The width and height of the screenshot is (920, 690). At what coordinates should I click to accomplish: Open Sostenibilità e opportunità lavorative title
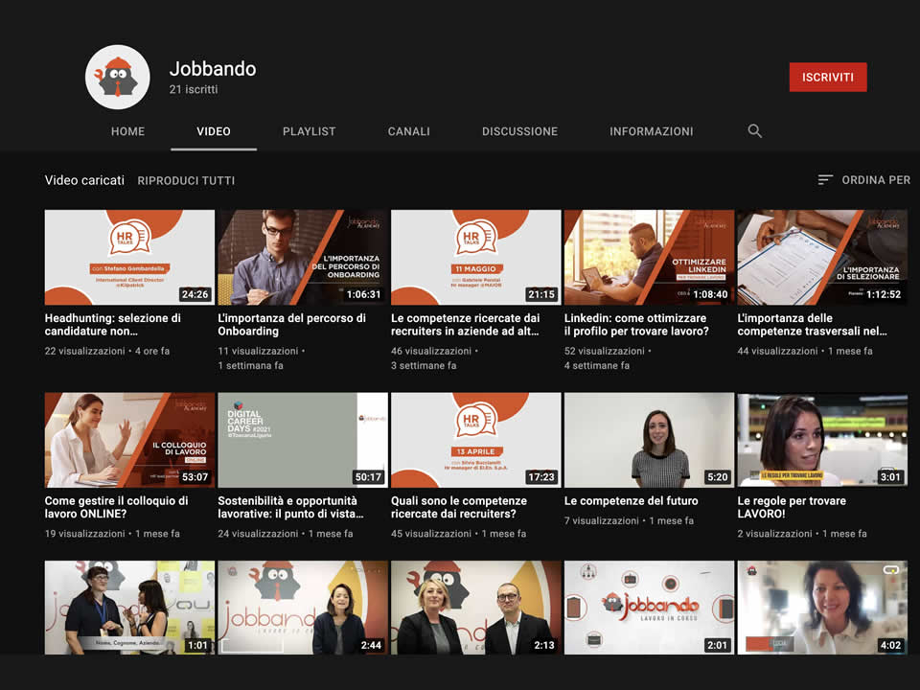(290, 507)
